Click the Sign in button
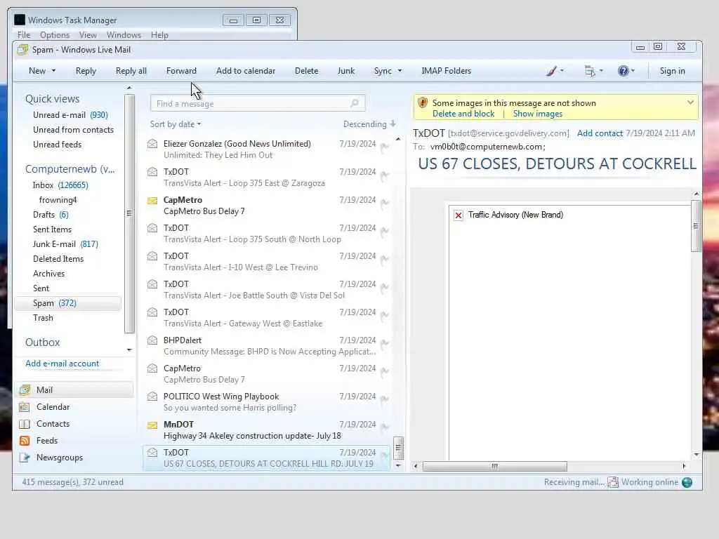This screenshot has height=539, width=719. 672,71
